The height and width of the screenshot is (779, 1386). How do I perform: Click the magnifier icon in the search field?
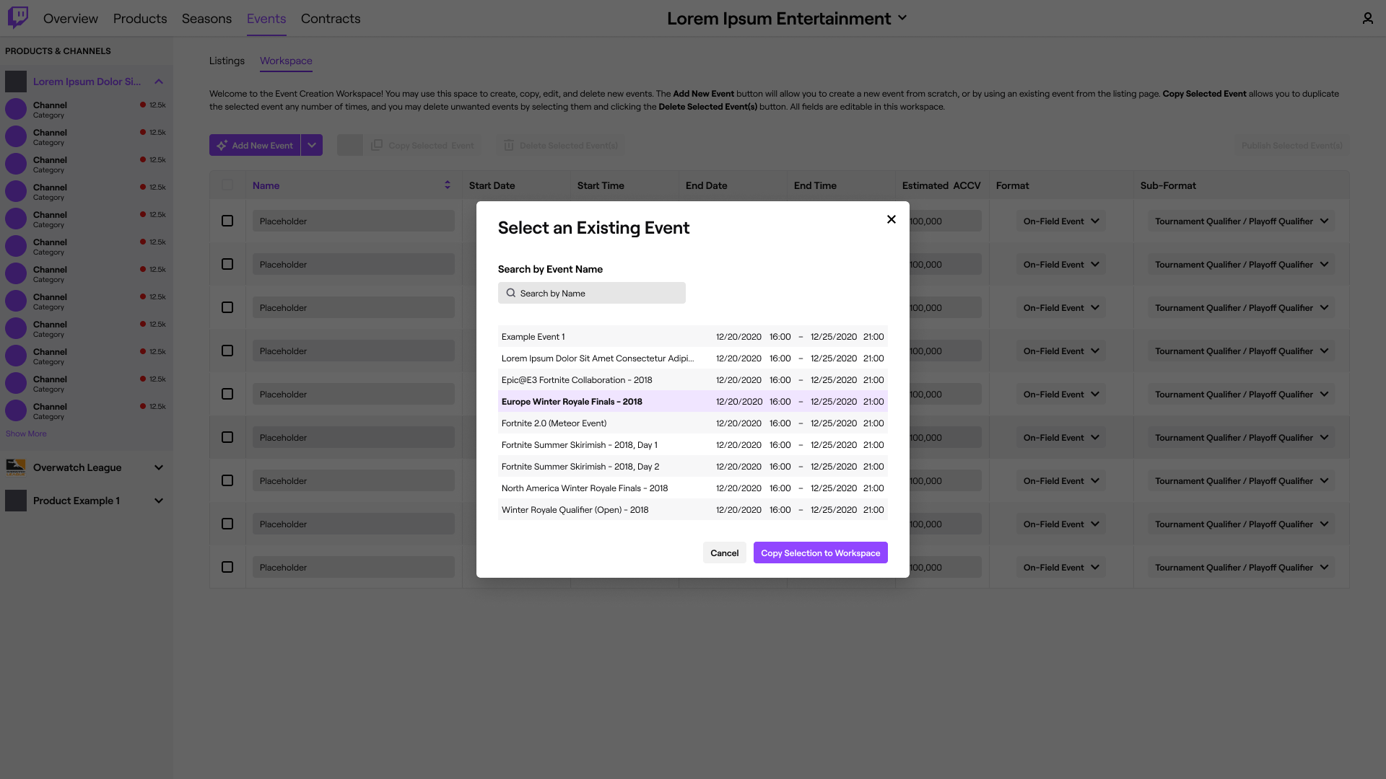[510, 293]
